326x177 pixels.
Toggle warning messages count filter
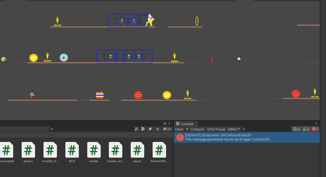[x=306, y=129]
